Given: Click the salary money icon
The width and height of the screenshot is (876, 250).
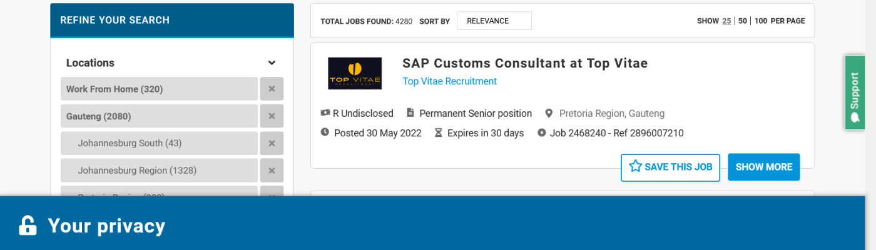Looking at the screenshot, I should (325, 113).
